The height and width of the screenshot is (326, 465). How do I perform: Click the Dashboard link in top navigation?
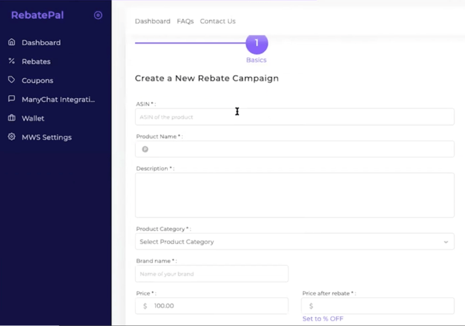(x=153, y=21)
